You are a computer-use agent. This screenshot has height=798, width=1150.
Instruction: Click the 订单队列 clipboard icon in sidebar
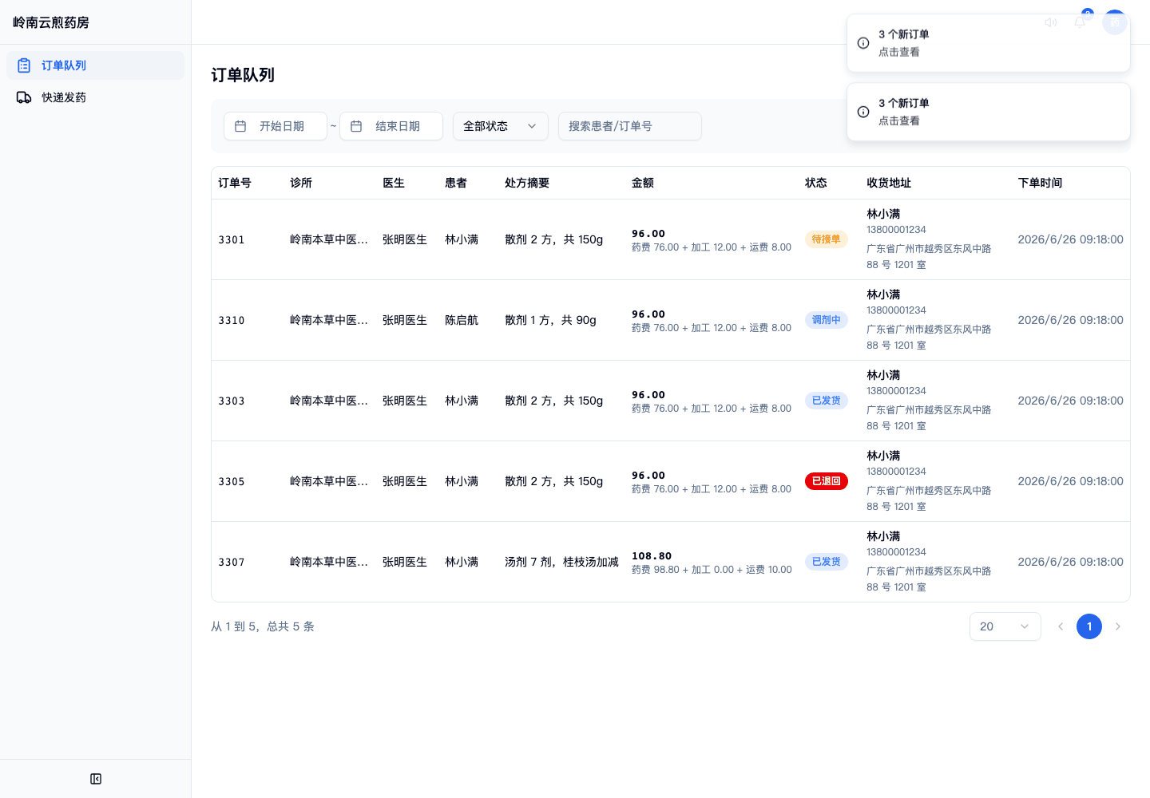tap(24, 65)
